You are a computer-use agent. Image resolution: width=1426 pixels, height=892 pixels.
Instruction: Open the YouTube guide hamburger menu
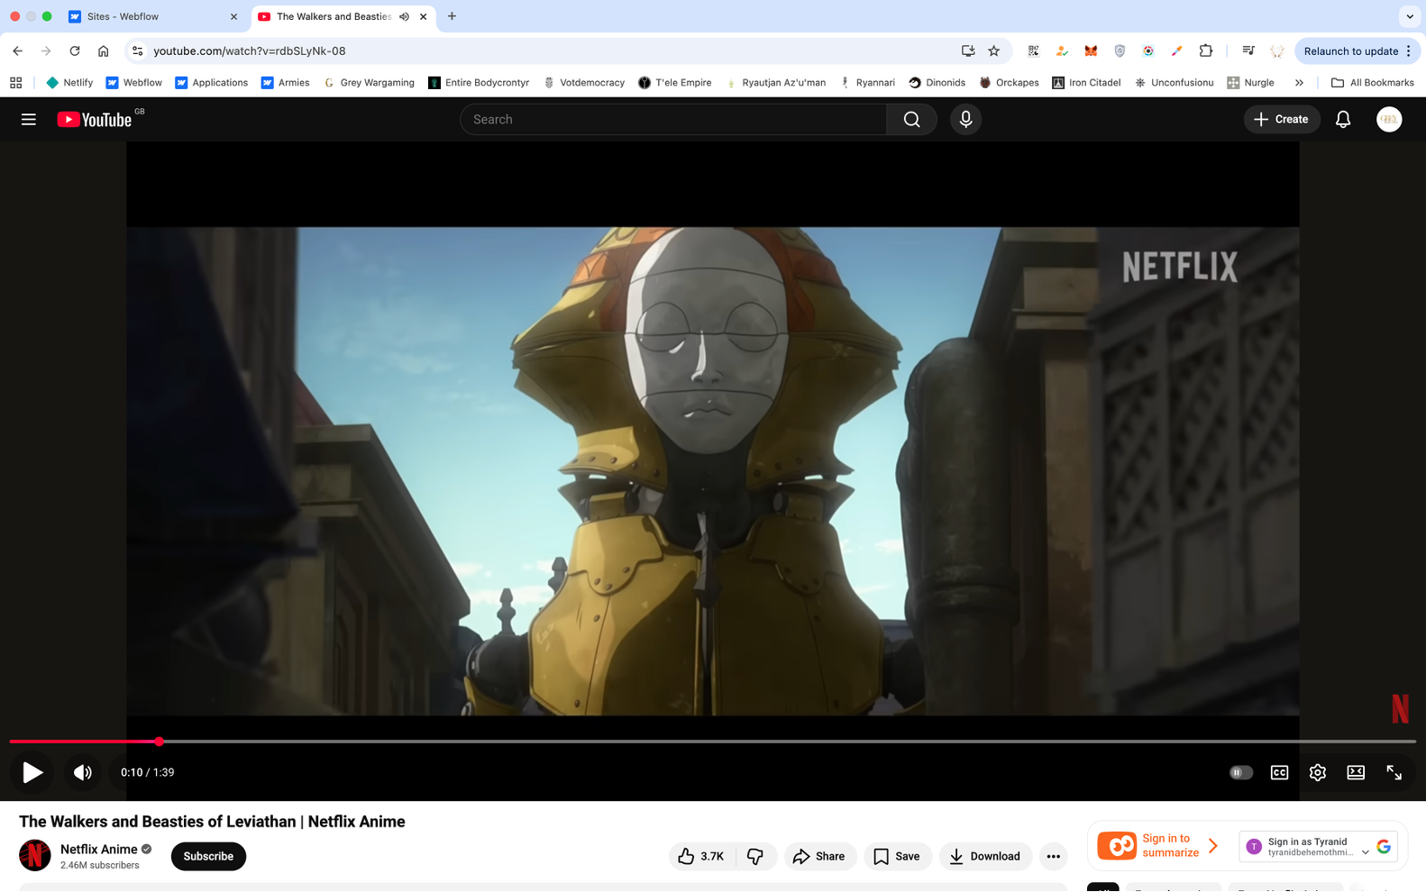[29, 119]
